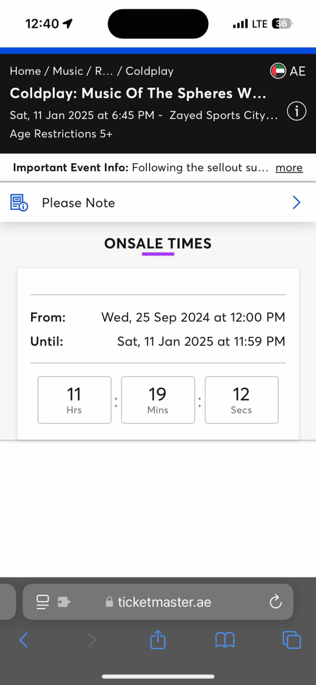The height and width of the screenshot is (685, 316).
Task: Open the Safari reader page menu icon
Action: click(43, 602)
